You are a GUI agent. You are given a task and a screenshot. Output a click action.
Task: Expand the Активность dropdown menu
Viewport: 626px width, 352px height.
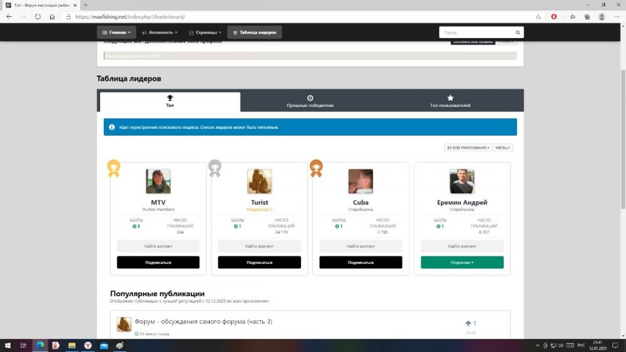point(159,33)
